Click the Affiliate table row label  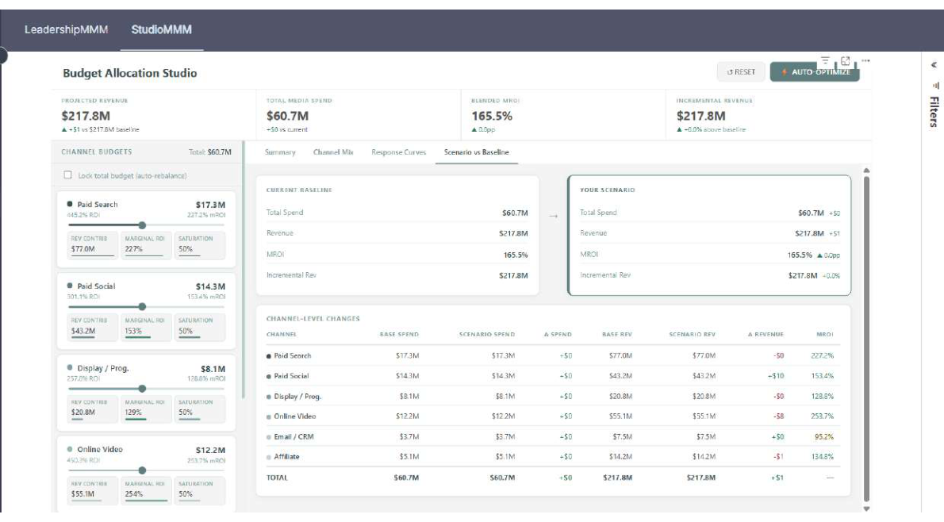pyautogui.click(x=286, y=457)
